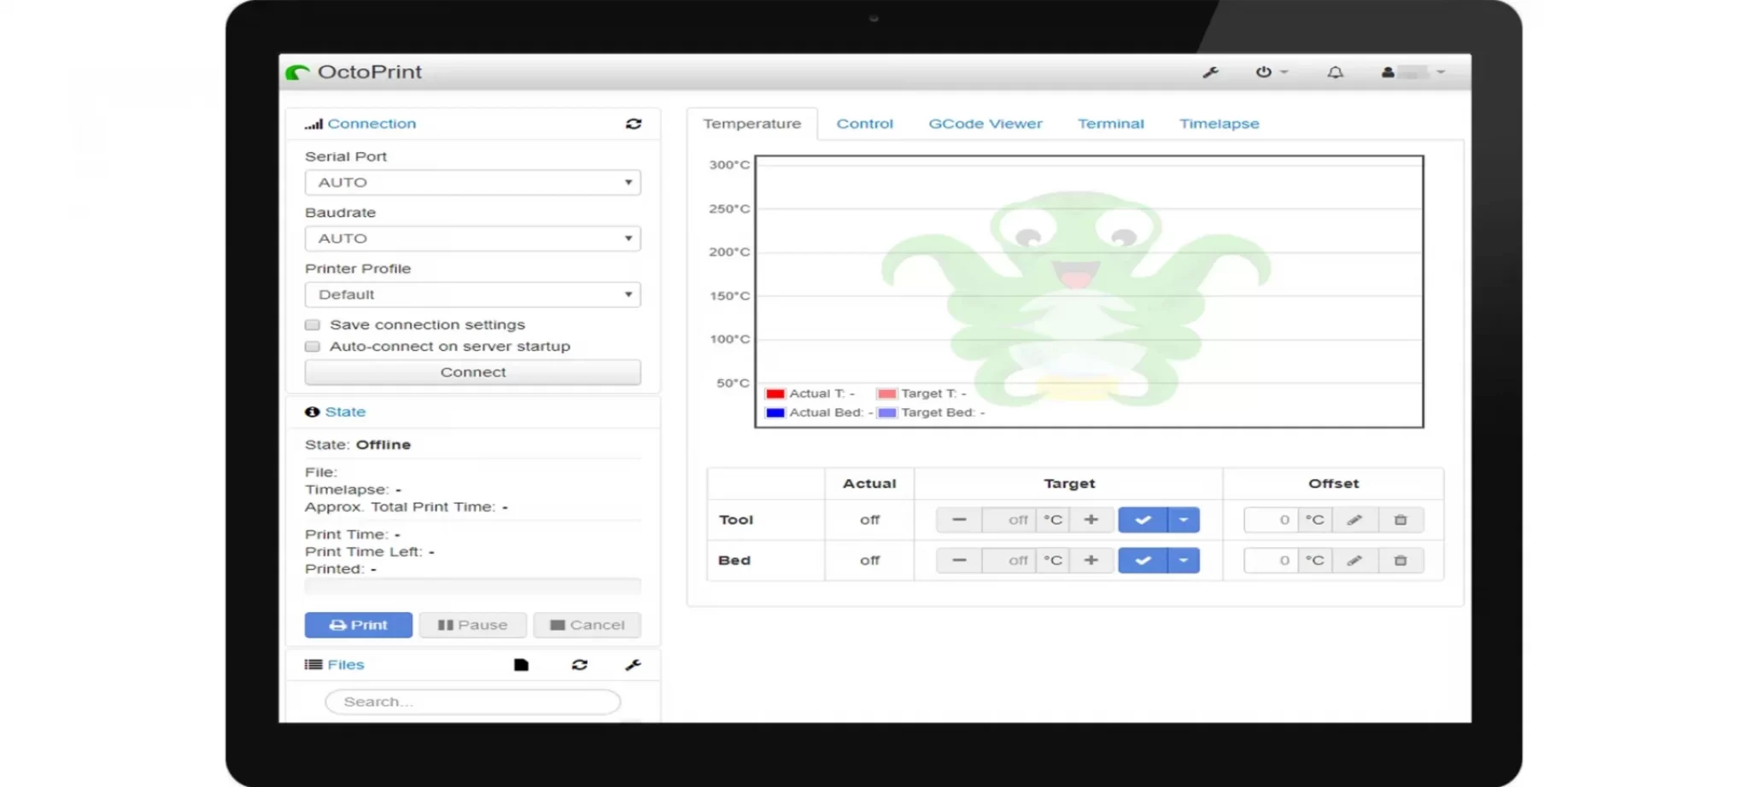
Task: Confirm the Bed target temperature
Action: tap(1143, 561)
